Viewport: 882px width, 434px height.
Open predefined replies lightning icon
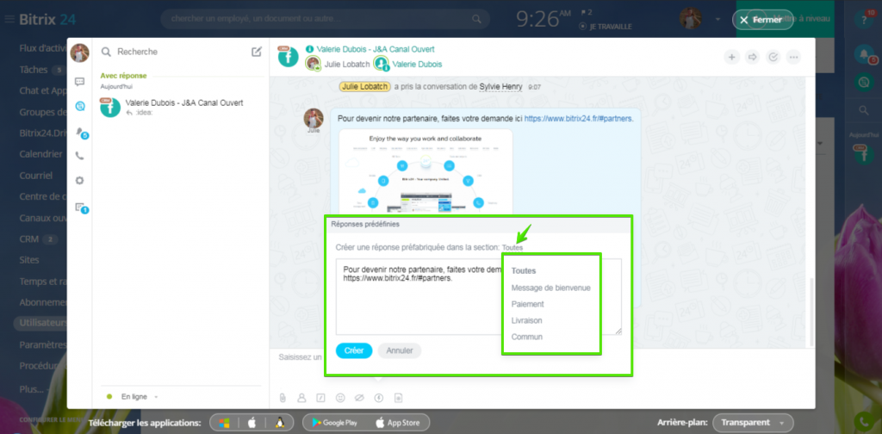[379, 398]
